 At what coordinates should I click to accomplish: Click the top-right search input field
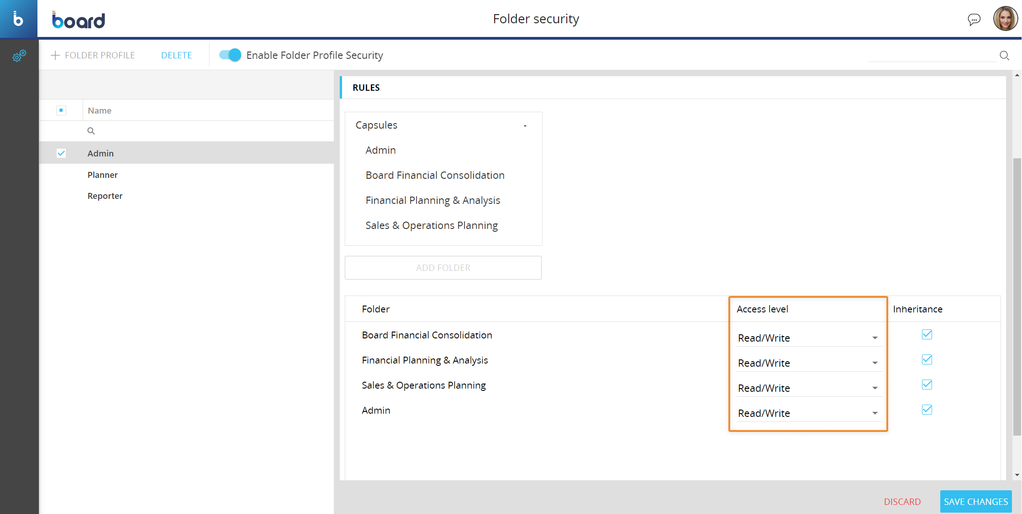pyautogui.click(x=932, y=56)
